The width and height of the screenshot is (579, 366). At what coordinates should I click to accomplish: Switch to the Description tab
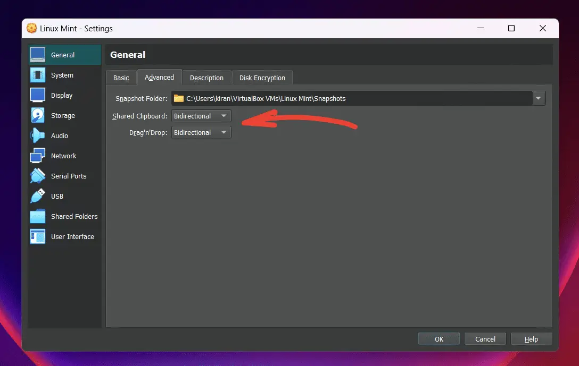pyautogui.click(x=206, y=78)
